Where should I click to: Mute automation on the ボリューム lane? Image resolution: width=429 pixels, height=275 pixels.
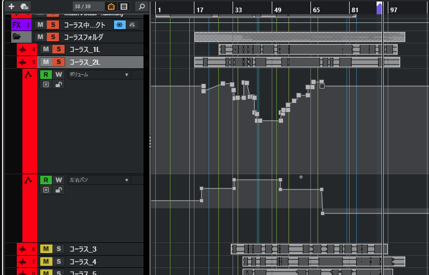click(x=46, y=85)
